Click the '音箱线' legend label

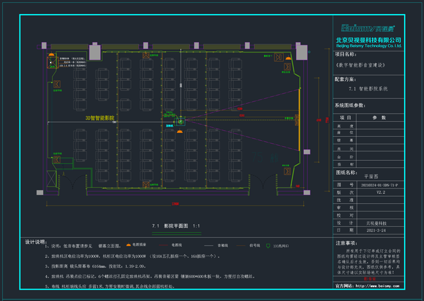tap(223, 246)
